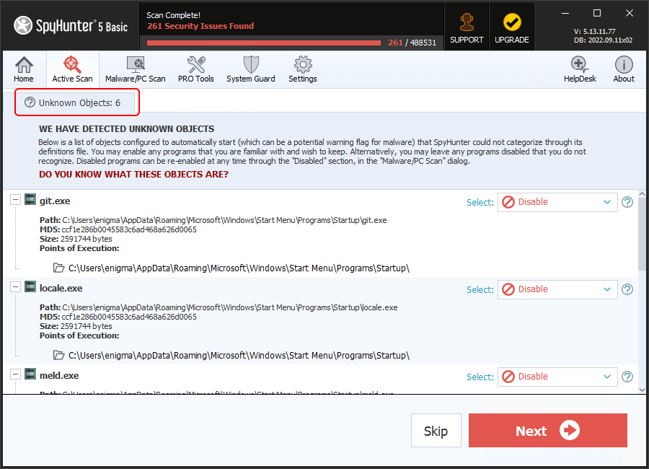This screenshot has height=469, width=649.
Task: Collapse the locale.exe entry
Action: click(15, 287)
